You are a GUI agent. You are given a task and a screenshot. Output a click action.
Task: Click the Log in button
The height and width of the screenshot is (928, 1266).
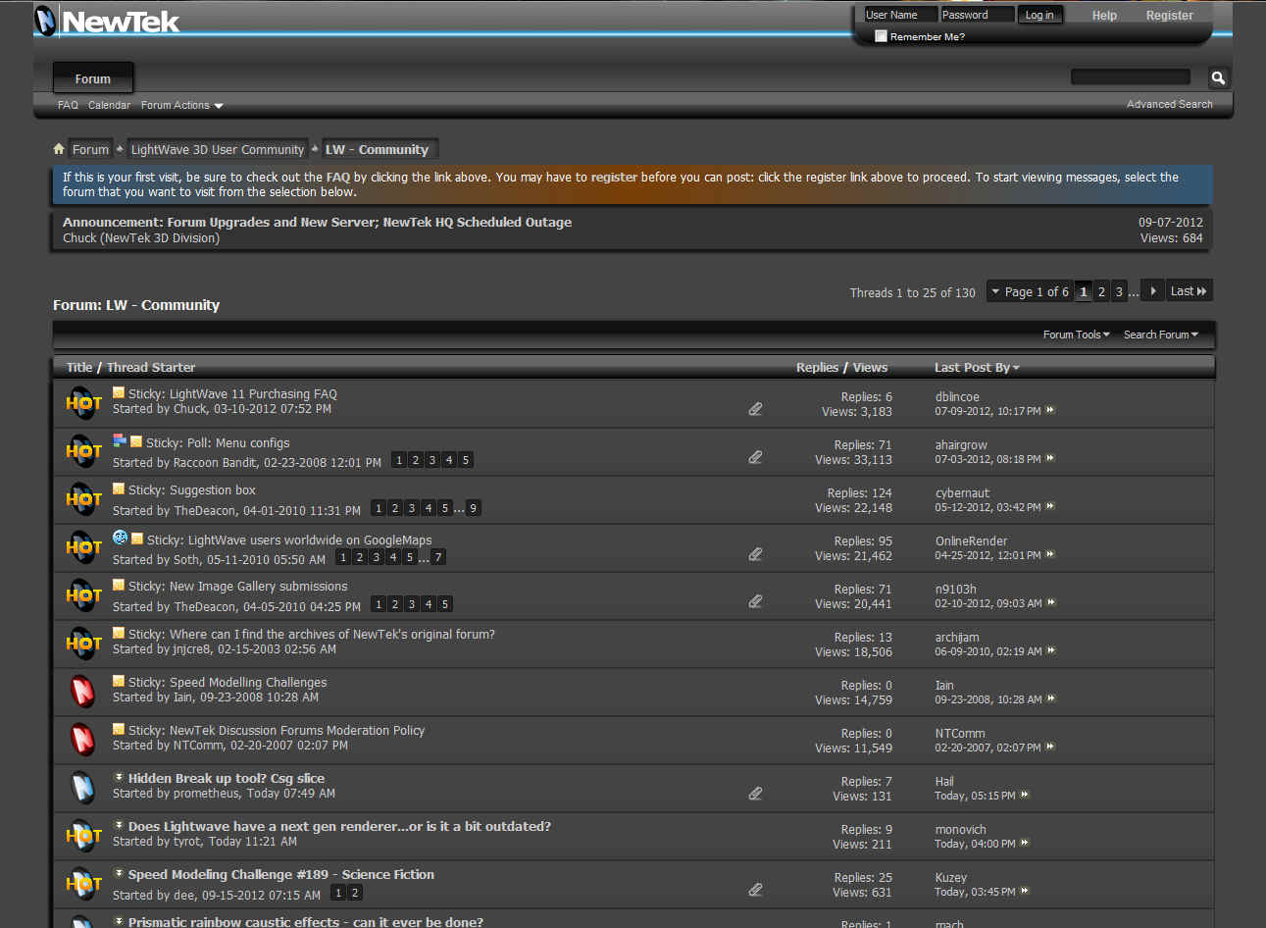pos(1039,15)
